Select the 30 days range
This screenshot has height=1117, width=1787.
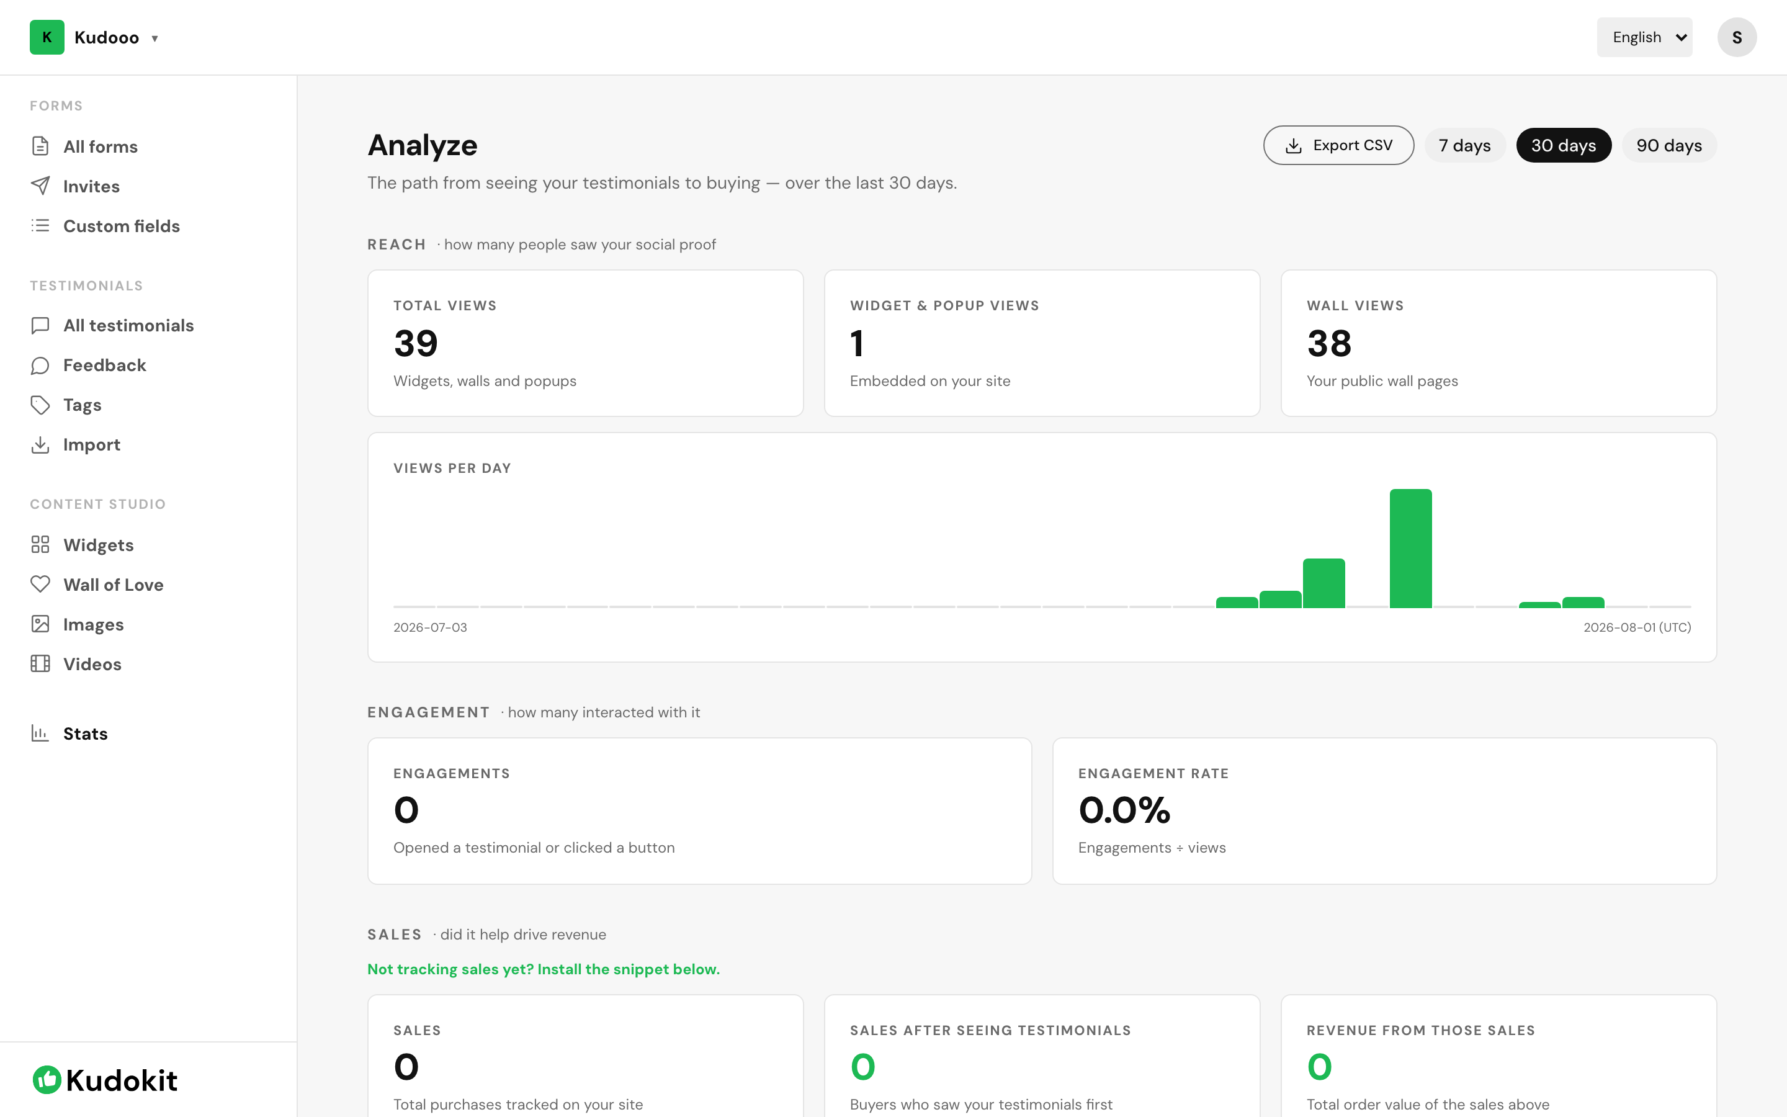(x=1564, y=146)
